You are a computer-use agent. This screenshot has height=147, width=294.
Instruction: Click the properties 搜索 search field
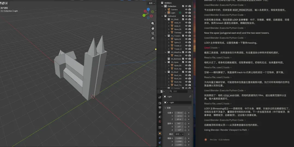178,91
